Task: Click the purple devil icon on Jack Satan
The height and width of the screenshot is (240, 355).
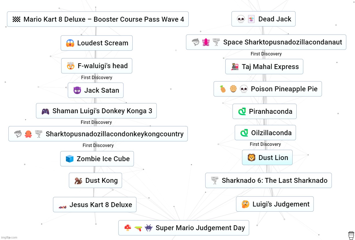Action: coord(77,90)
